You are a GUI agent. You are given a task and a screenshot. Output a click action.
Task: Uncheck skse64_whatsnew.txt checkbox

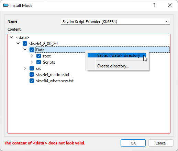(32, 81)
